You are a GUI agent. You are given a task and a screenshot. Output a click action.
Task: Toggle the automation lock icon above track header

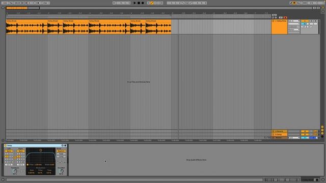[281, 18]
